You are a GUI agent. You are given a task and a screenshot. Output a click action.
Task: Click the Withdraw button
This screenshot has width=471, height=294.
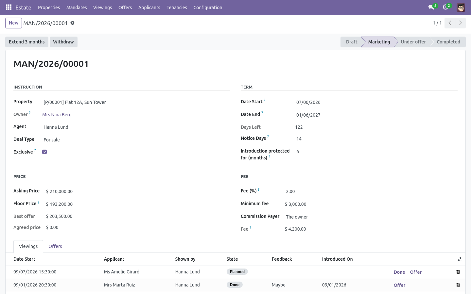tap(63, 42)
